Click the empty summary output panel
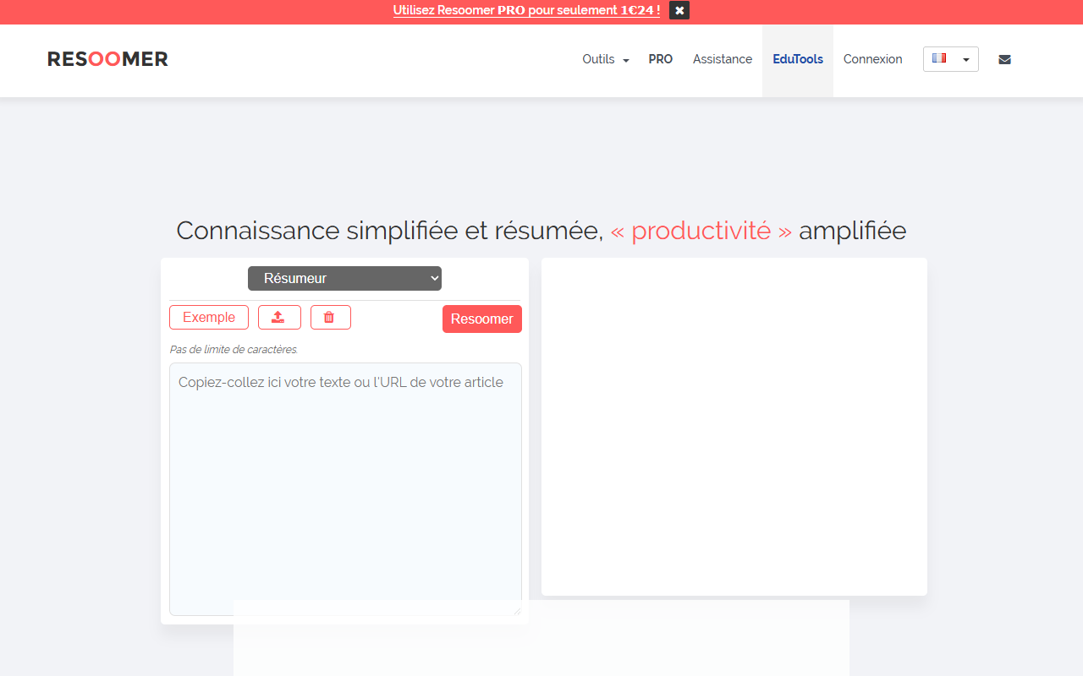 coord(734,427)
